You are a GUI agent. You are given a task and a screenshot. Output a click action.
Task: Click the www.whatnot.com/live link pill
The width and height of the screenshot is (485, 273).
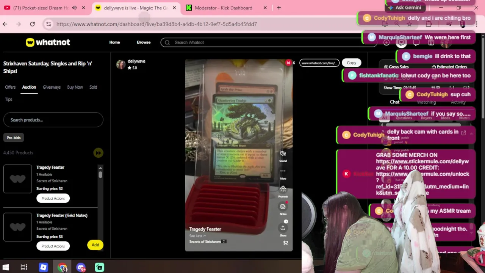tap(319, 63)
